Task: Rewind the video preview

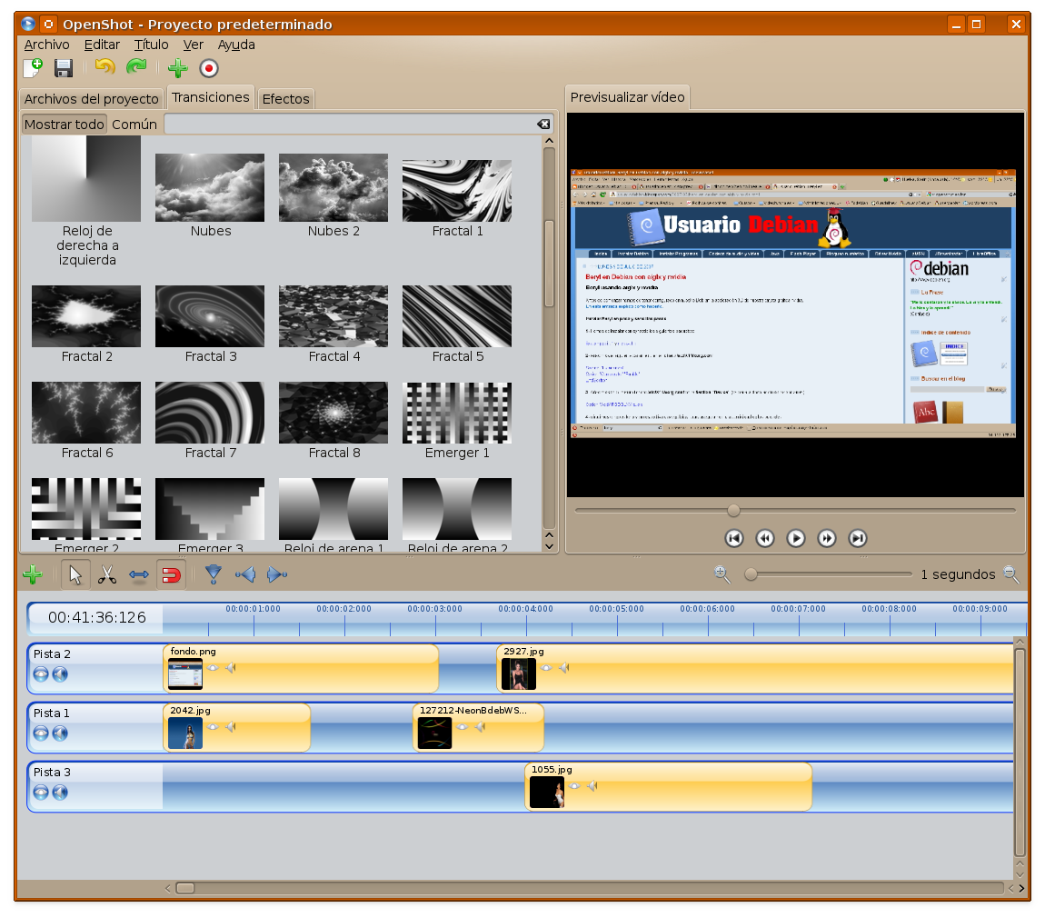Action: click(765, 538)
